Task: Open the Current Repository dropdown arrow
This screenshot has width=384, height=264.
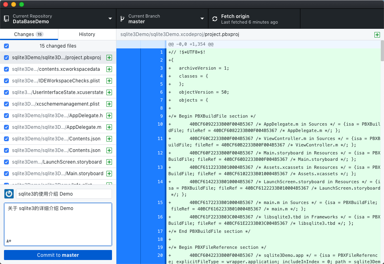Action: tap(110, 19)
